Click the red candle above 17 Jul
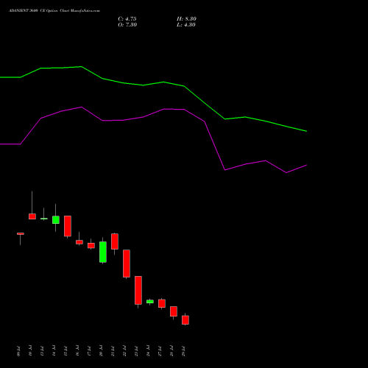The width and height of the screenshot is (368, 368). coord(91,246)
